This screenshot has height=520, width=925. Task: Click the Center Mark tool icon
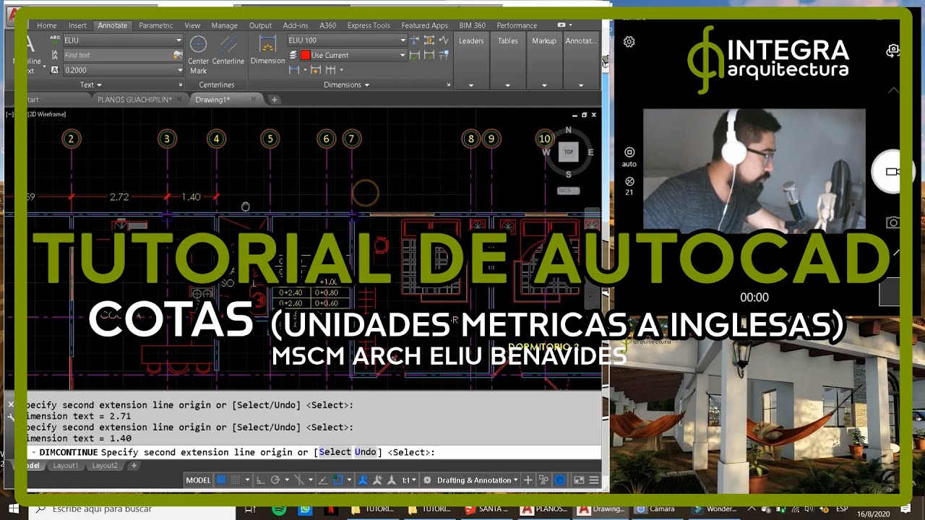(x=198, y=45)
